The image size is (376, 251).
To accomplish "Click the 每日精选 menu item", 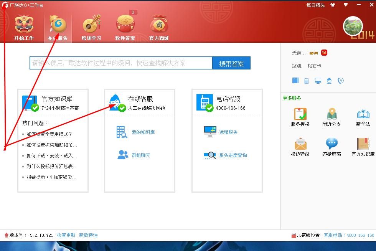I will [x=315, y=5].
